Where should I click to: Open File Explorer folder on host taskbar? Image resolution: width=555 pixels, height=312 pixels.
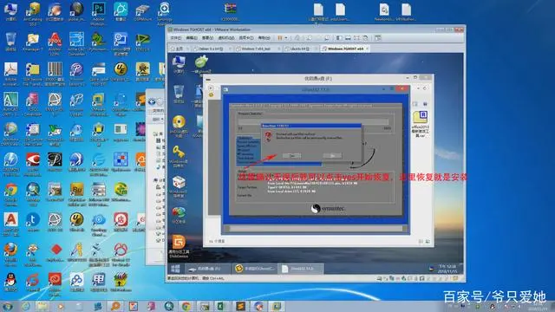tap(42, 306)
